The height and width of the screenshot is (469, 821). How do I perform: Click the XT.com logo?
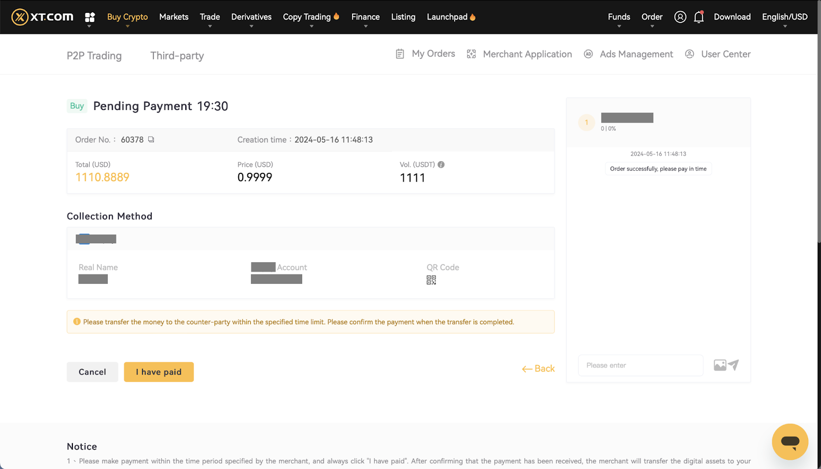tap(43, 17)
